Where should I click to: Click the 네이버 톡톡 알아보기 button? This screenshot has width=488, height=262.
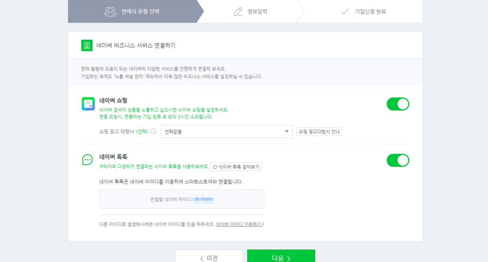pos(236,167)
